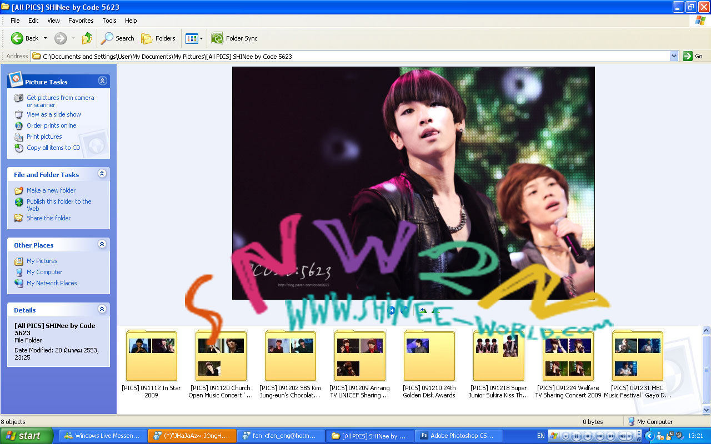Collapse the Picture Tasks panel

coord(102,81)
